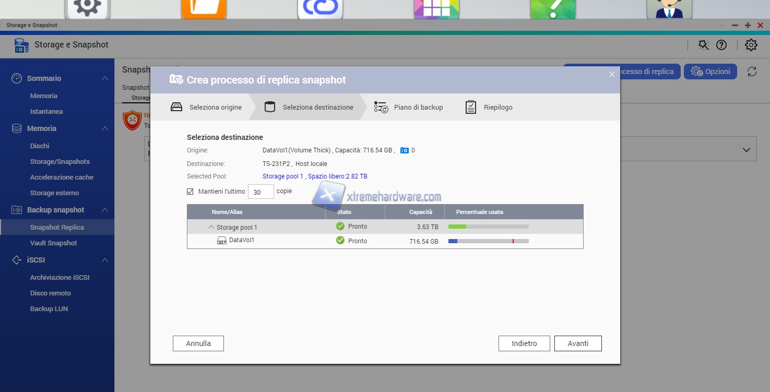The height and width of the screenshot is (392, 770).
Task: Click the help question mark icon
Action: 721,45
